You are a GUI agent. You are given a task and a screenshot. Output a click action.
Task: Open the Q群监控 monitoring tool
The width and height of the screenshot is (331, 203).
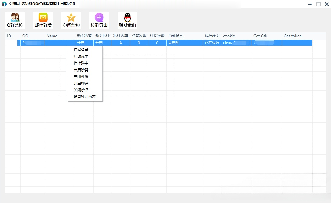(15, 20)
